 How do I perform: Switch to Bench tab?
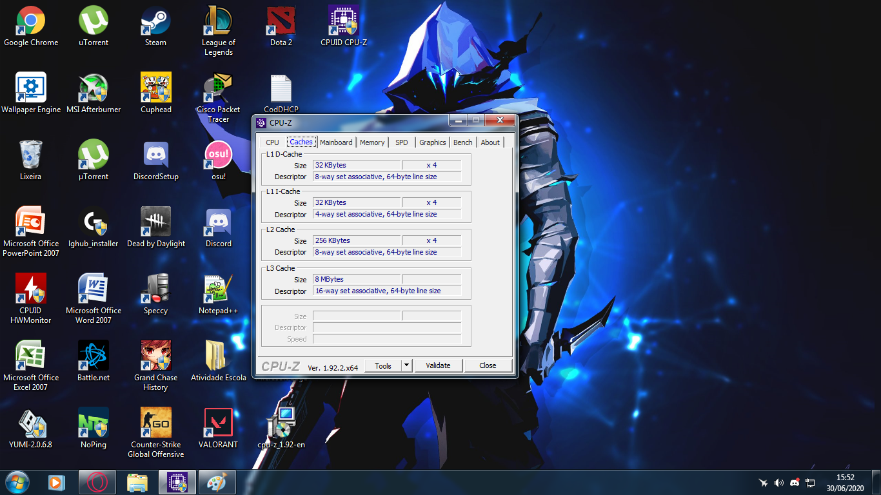coord(463,142)
